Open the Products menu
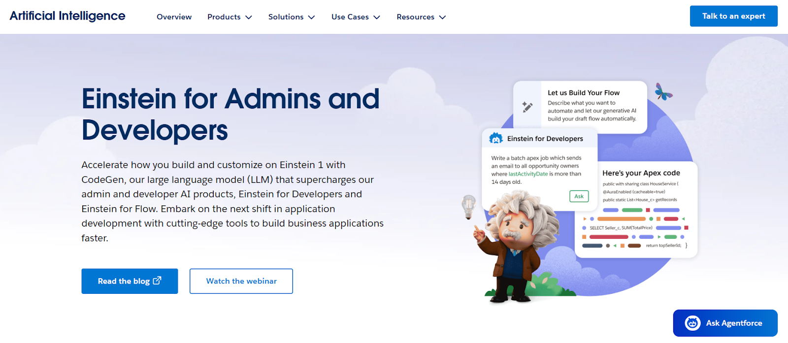This screenshot has height=343, width=788. pos(230,17)
